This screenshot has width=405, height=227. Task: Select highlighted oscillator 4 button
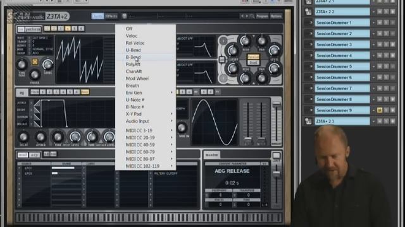pos(68,28)
